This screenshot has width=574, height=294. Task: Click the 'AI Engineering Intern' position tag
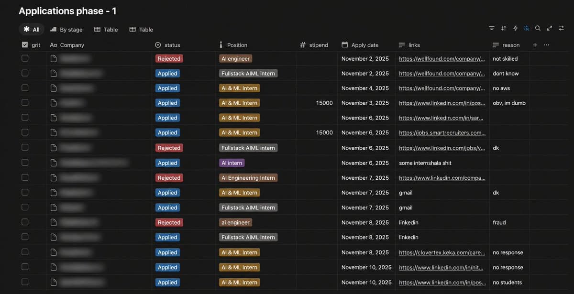pos(248,178)
